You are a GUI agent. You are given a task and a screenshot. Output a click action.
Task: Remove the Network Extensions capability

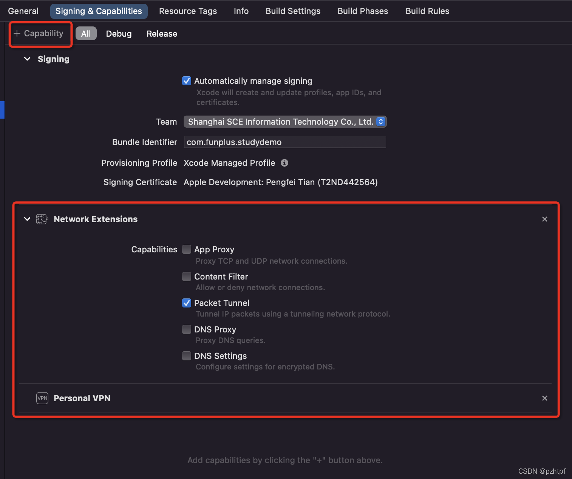[545, 219]
